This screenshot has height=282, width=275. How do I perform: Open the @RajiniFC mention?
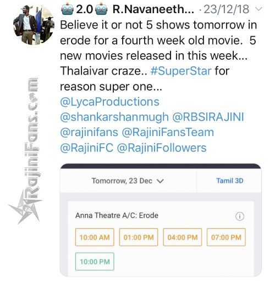87,148
